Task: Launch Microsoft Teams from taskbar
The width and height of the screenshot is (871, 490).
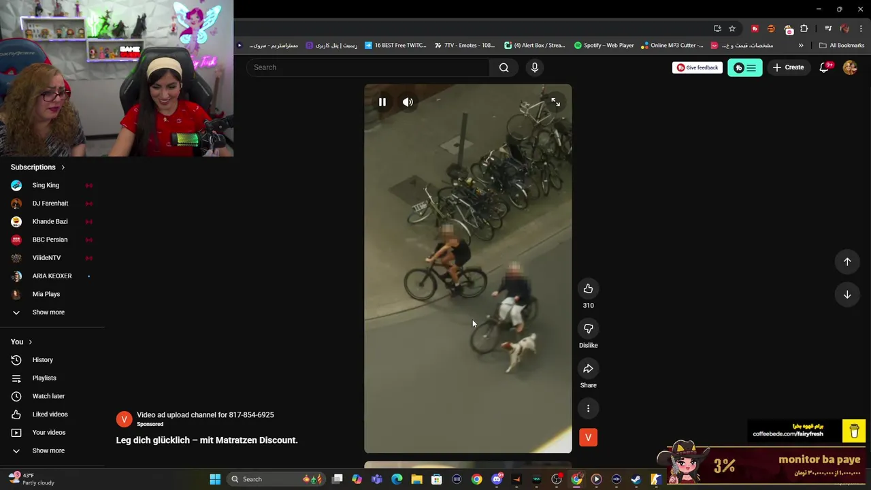Action: (x=377, y=479)
